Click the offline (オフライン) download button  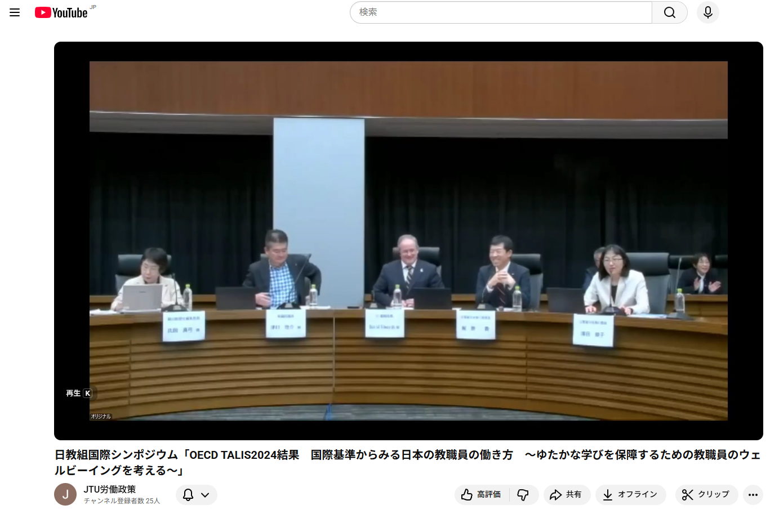tap(630, 494)
